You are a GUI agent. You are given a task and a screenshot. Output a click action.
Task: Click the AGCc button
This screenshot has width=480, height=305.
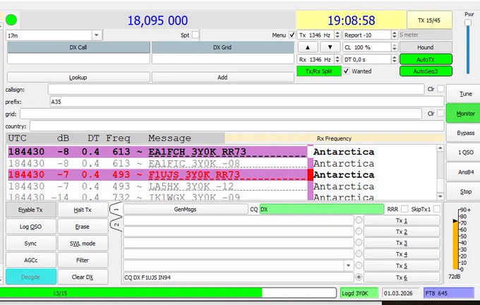coord(30,260)
